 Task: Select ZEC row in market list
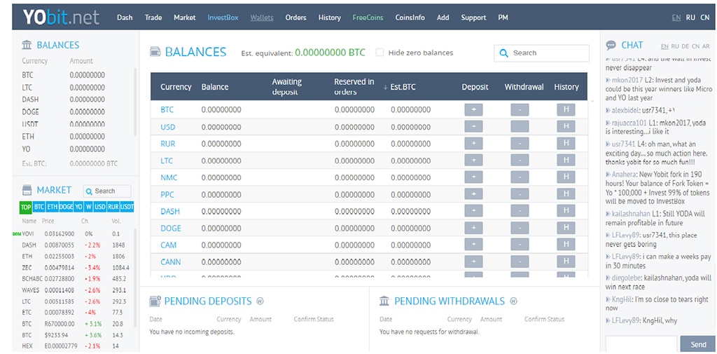point(76,268)
